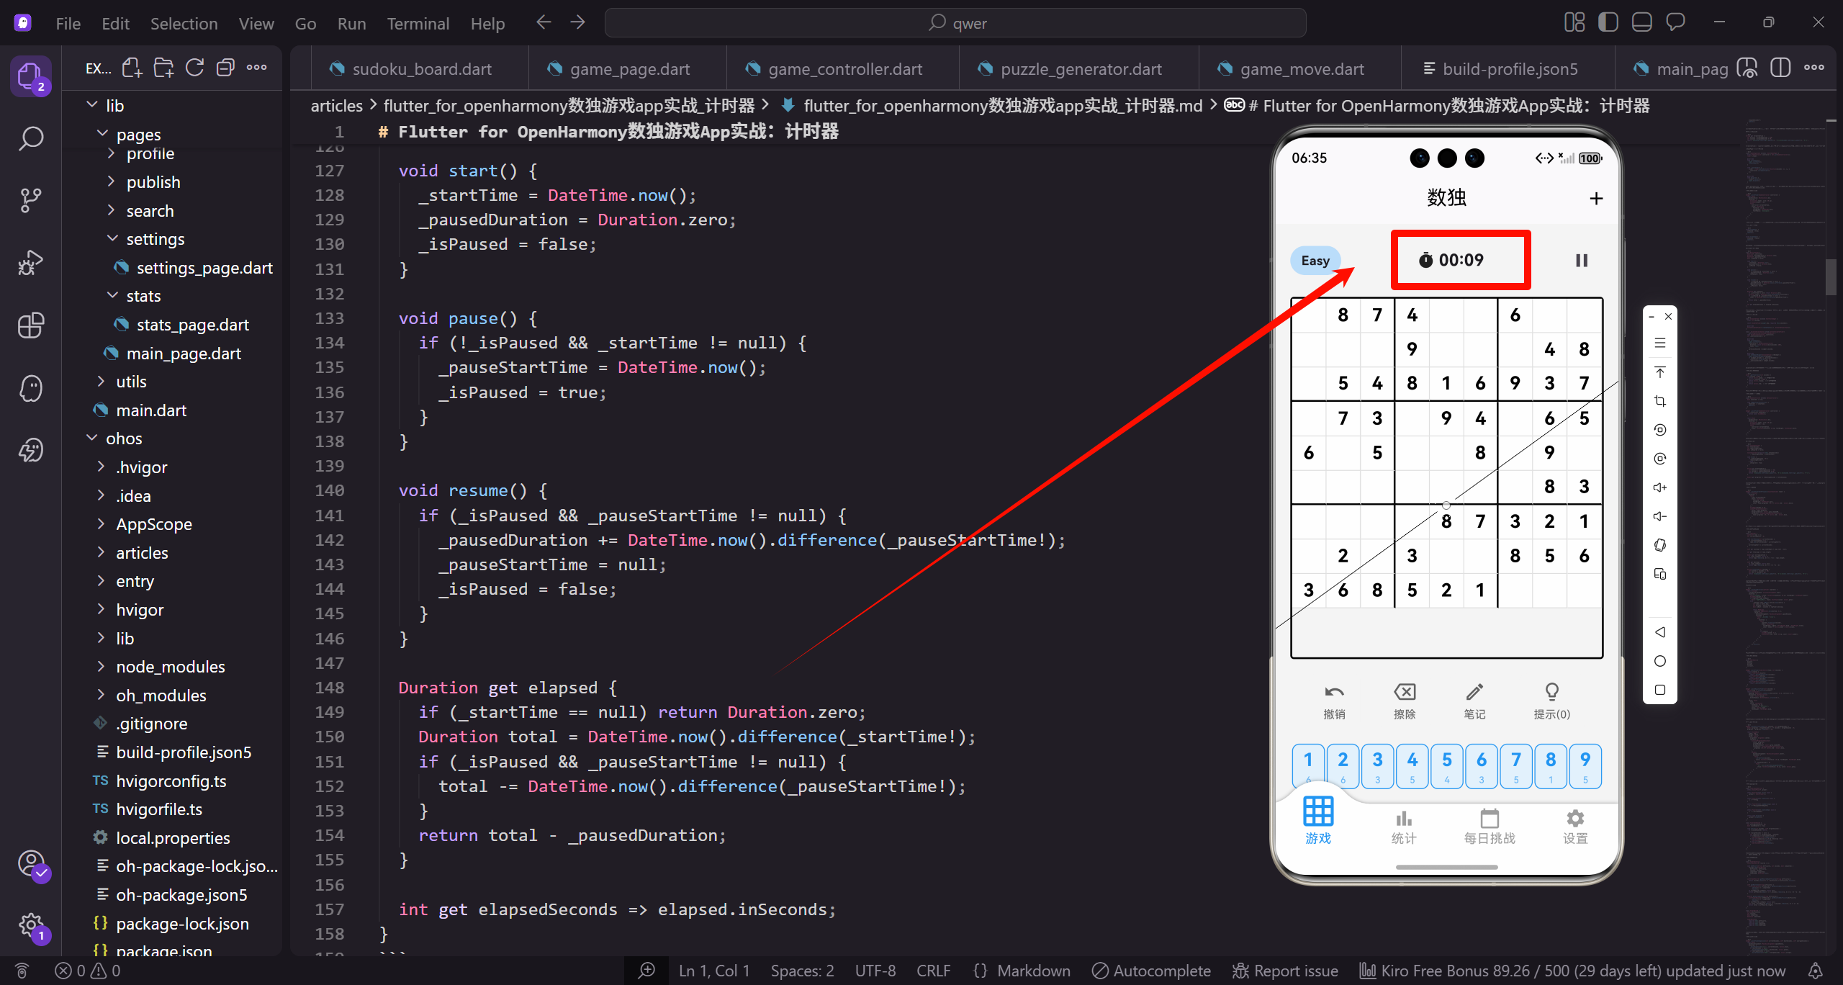Click notifications bell in status bar
Image resolution: width=1843 pixels, height=985 pixels.
[x=1816, y=971]
